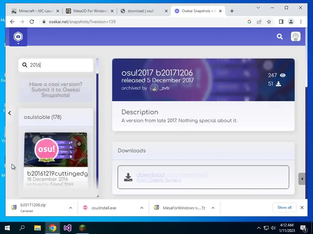Viewport: 313px width, 234px height.
Task: Open Chrome's three-dot menu
Action: coord(301,22)
